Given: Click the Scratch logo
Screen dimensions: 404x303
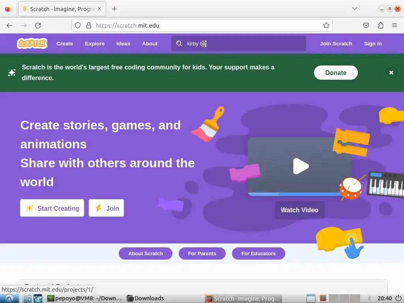Looking at the screenshot, I should click(32, 43).
